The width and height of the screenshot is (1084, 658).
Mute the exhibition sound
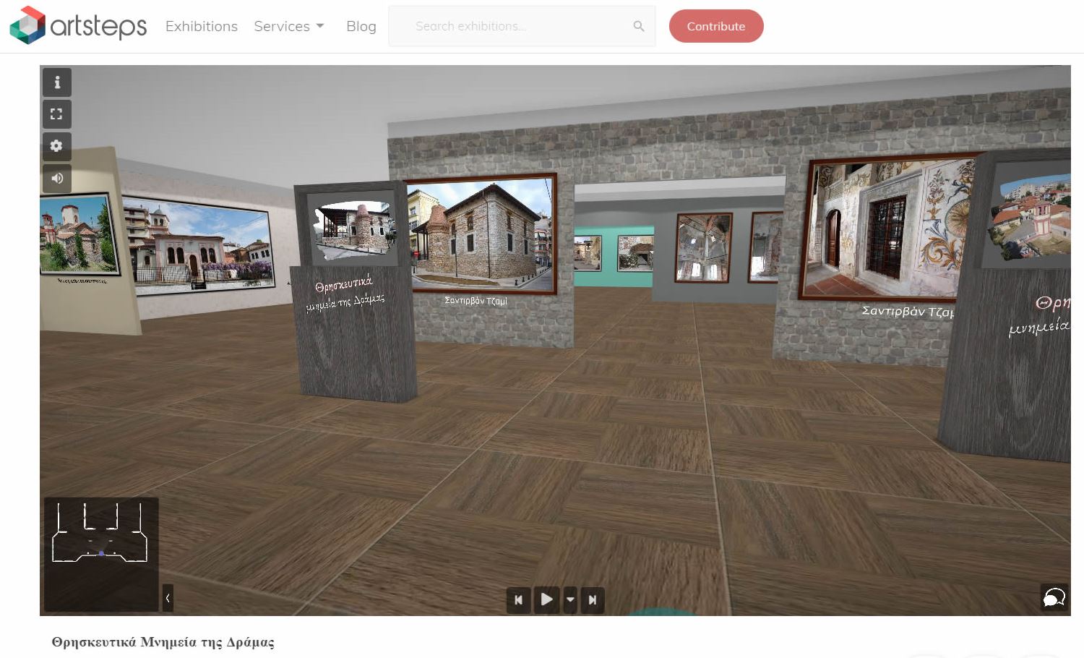coord(57,178)
